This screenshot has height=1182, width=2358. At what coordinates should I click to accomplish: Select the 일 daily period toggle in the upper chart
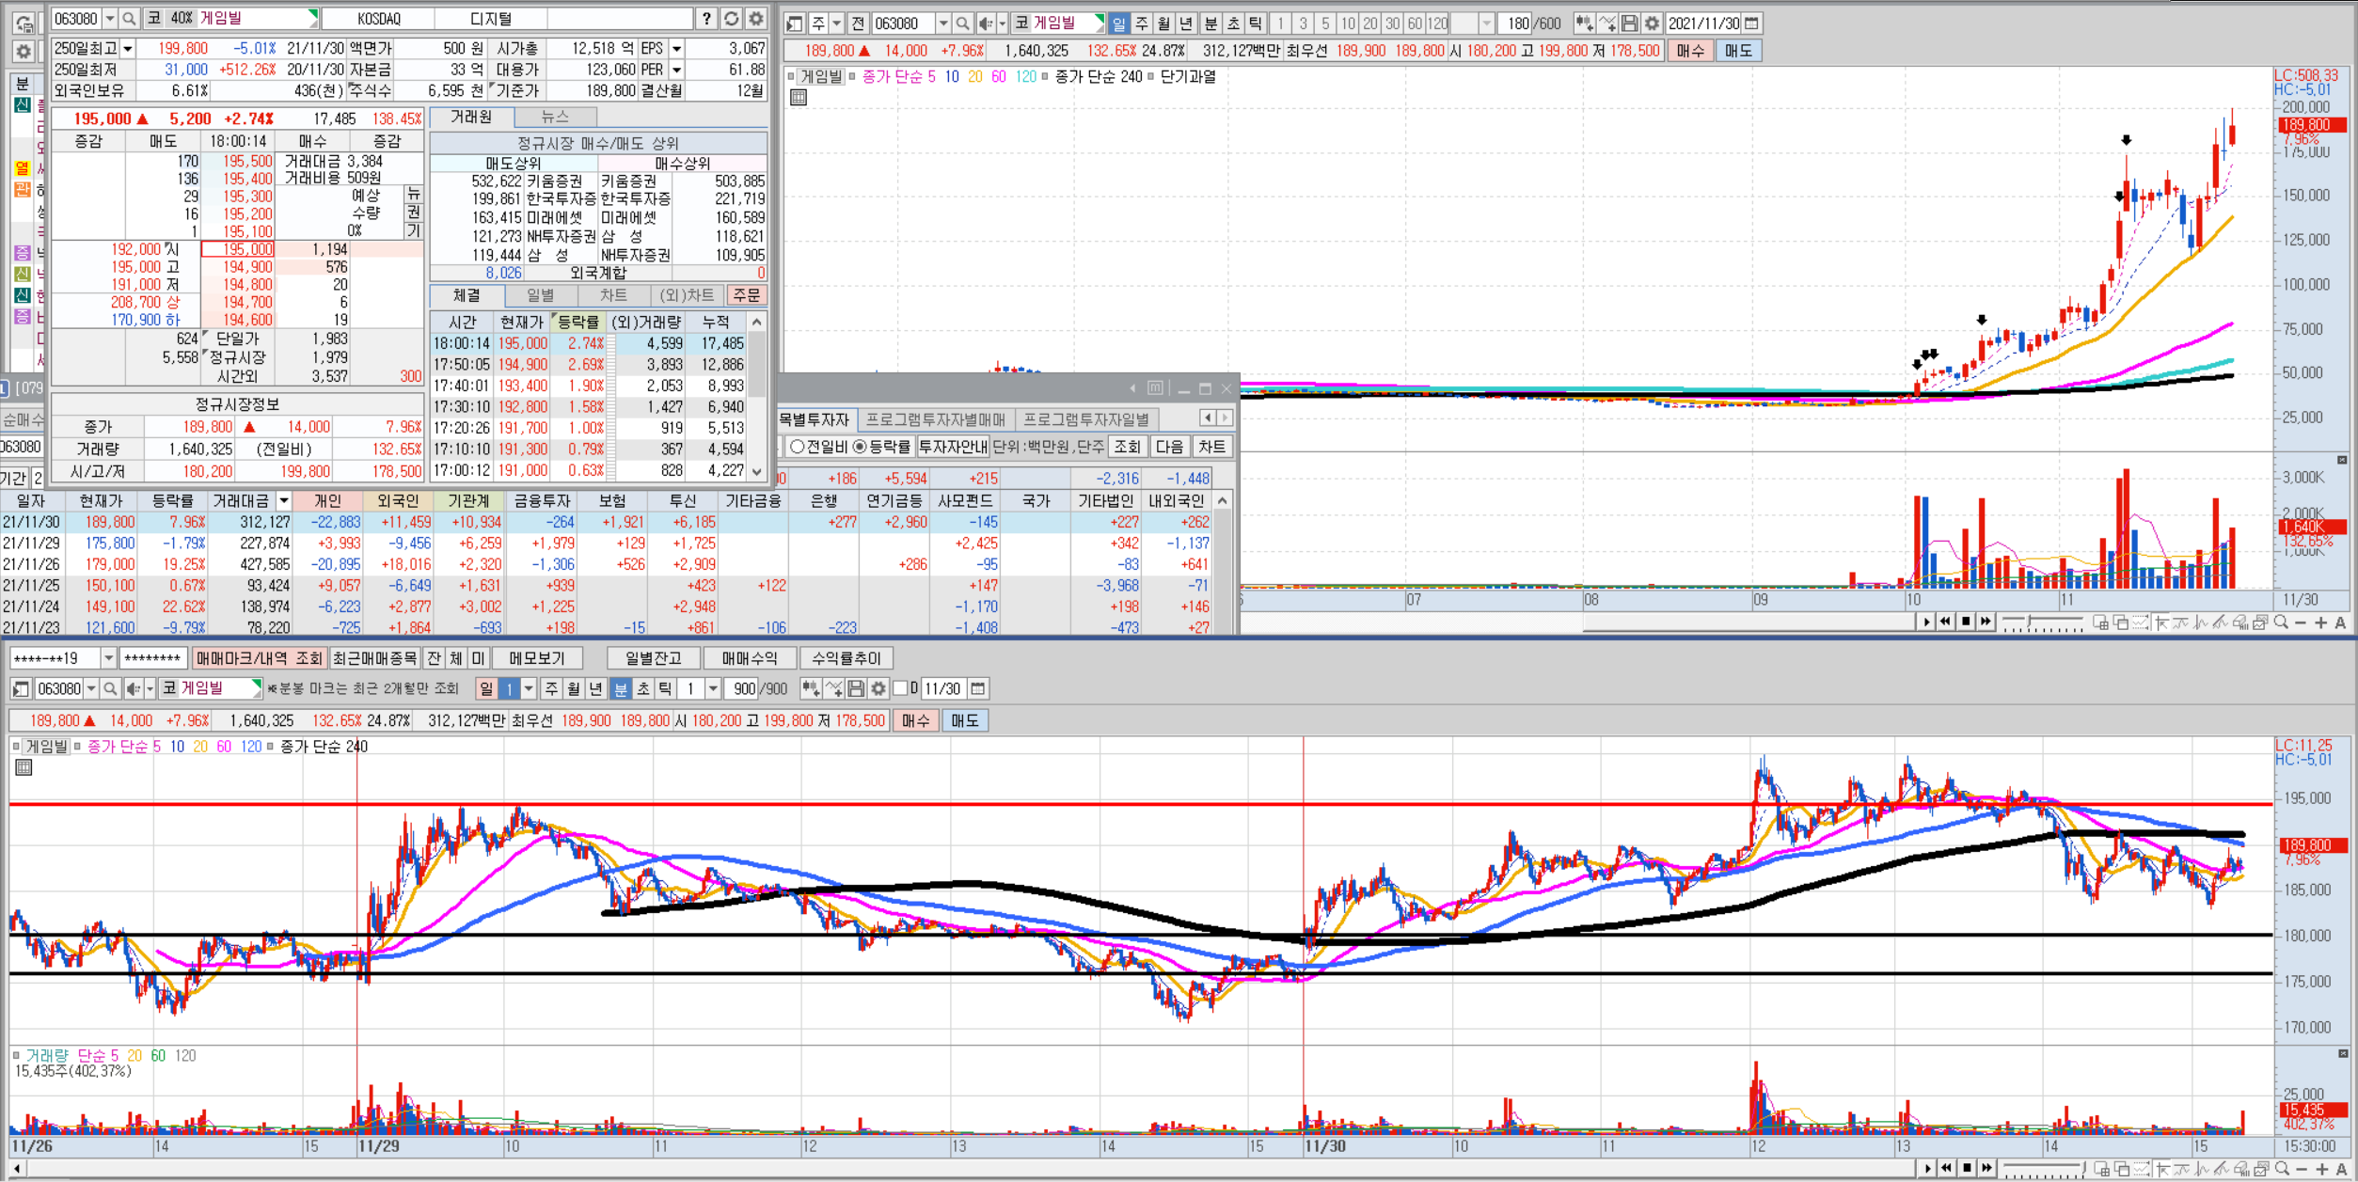1119,24
